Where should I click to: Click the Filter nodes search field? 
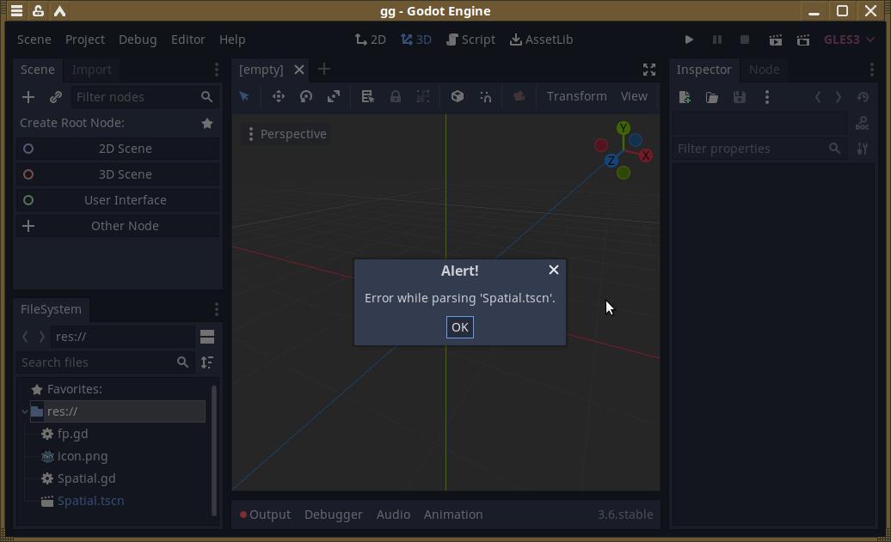click(144, 97)
